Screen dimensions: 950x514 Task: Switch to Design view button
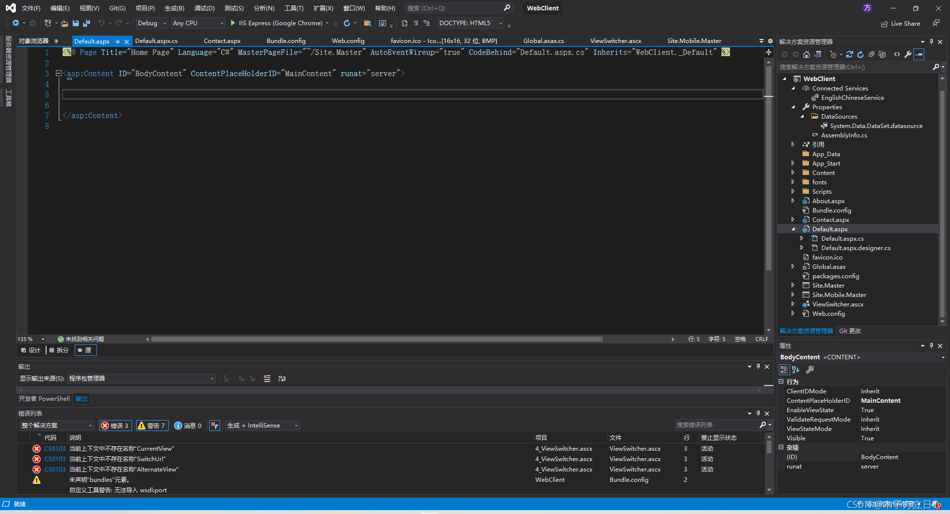tap(31, 350)
